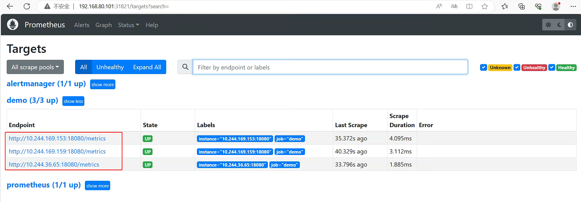Click label instance="10.244.36.65:18080"
Screen dimensions: 581x202
pos(232,165)
